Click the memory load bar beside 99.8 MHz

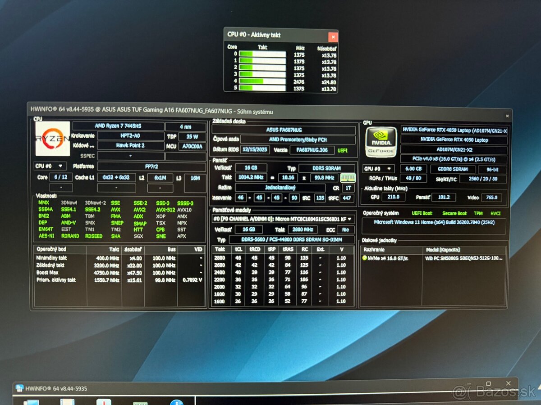click(348, 177)
